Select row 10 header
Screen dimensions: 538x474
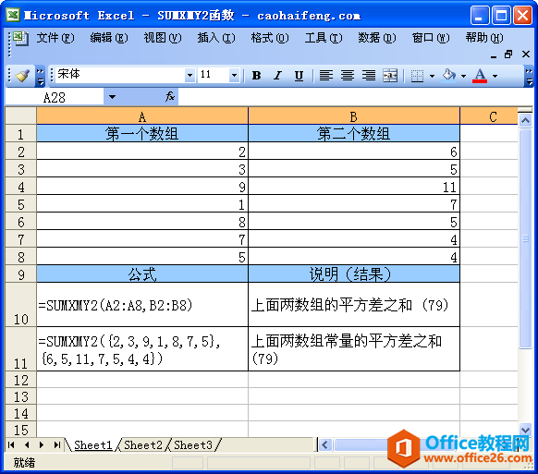[x=20, y=305]
